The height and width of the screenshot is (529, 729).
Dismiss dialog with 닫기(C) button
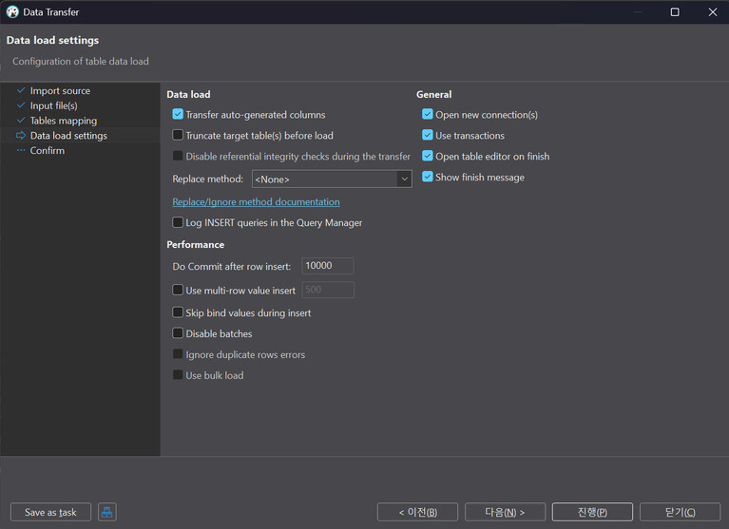(x=681, y=512)
